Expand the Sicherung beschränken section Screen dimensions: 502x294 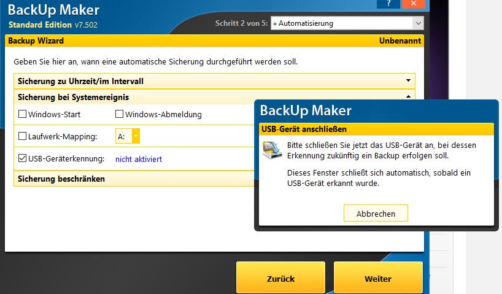(134, 179)
